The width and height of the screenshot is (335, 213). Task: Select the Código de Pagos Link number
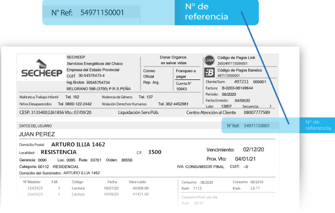pos(232,63)
